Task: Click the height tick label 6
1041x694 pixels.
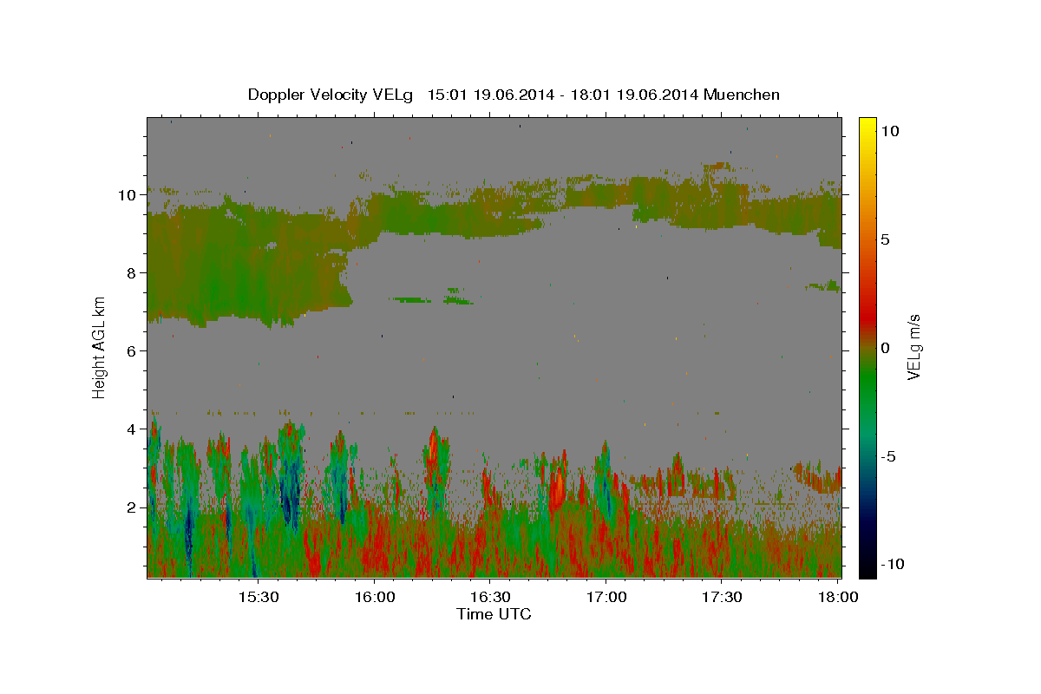Action: (132, 351)
